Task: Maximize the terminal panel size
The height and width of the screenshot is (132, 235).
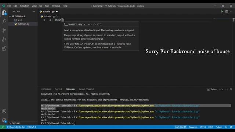Action: tap(227, 89)
